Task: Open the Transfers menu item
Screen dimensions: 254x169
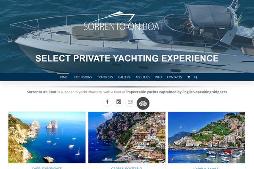Action: pos(105,77)
